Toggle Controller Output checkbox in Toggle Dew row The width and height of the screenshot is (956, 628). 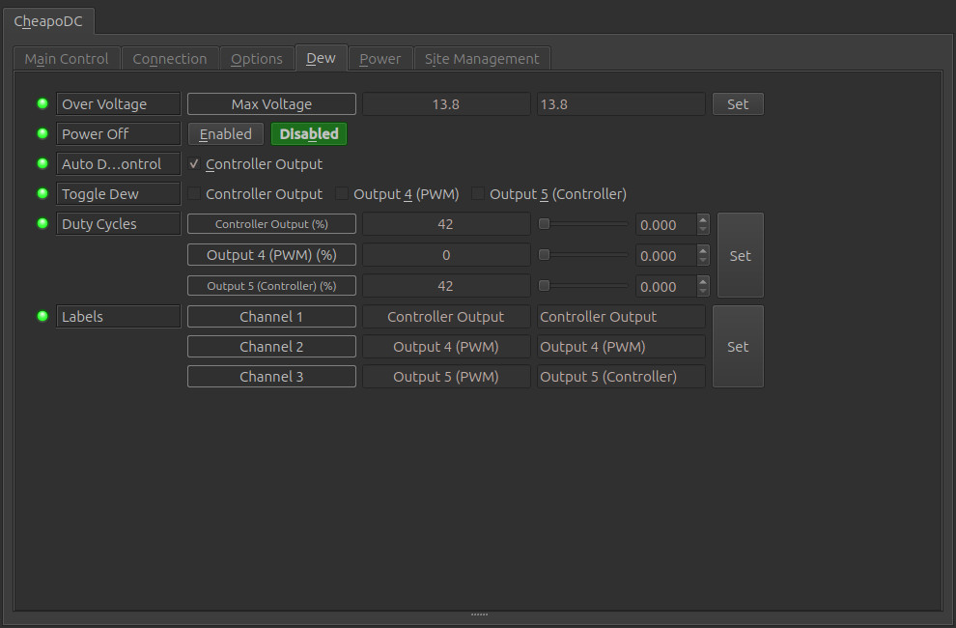click(x=195, y=194)
